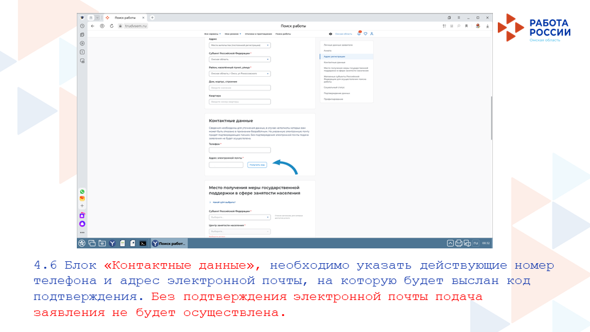Open WhatsApp from the browser sidebar
This screenshot has width=590, height=332.
click(82, 191)
